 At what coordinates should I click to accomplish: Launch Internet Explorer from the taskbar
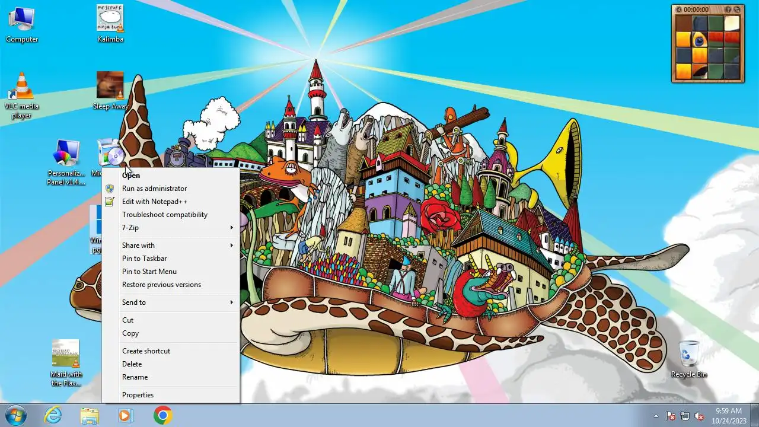click(x=53, y=415)
